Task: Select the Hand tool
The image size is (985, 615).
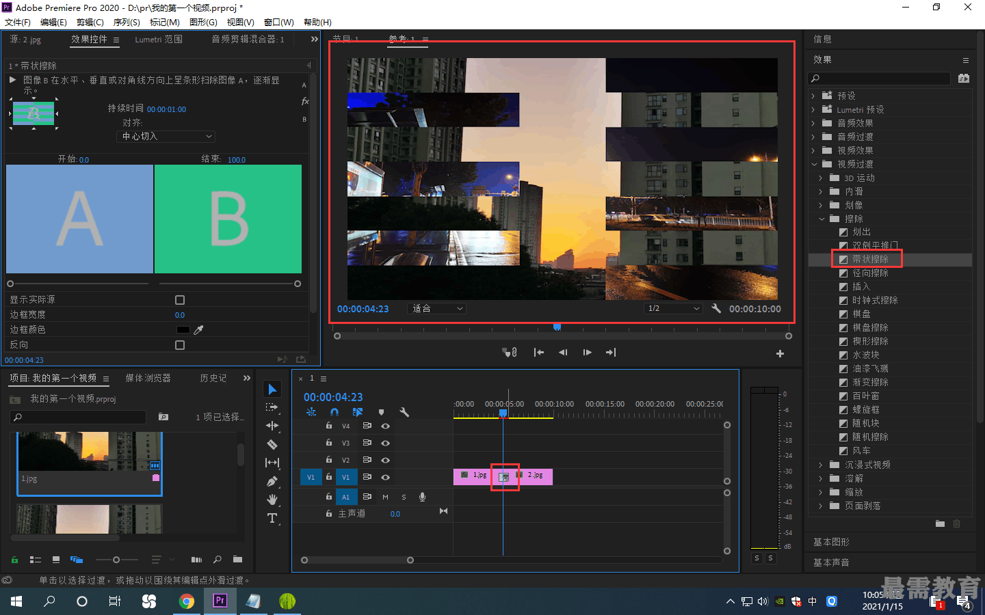Action: (272, 500)
